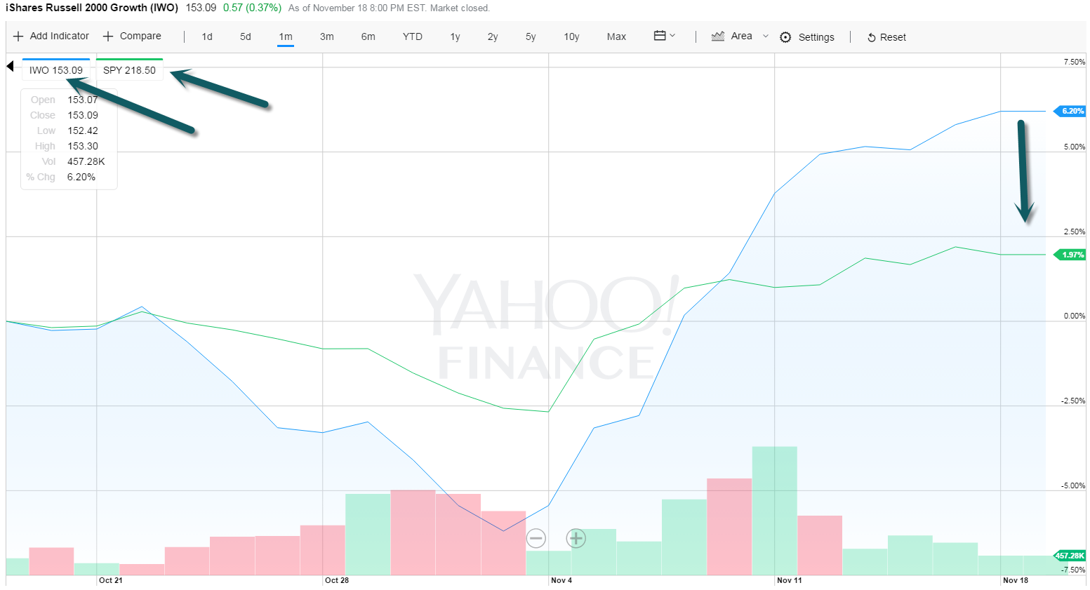Viewport: 1090px width, 590px height.
Task: Click the Area chart type icon
Action: (718, 36)
